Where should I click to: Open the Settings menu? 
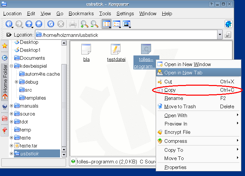(125, 14)
